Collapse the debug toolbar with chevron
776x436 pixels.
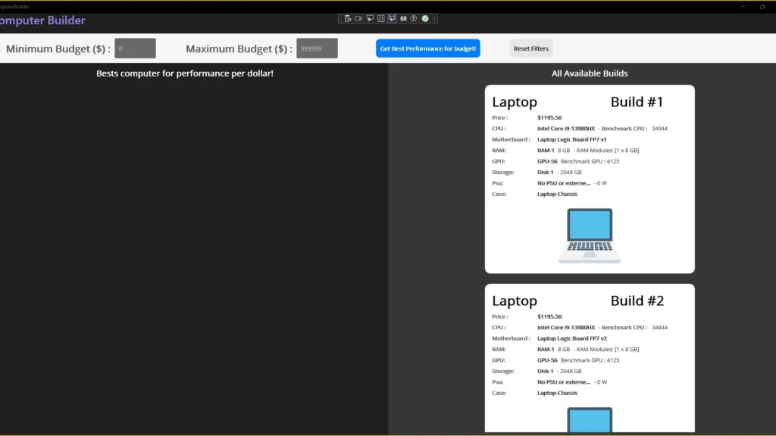[433, 18]
